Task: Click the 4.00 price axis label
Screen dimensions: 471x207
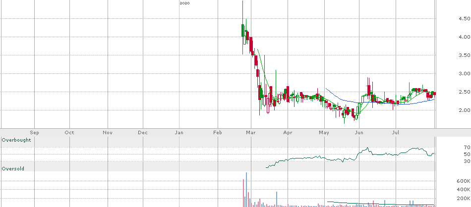Action: tap(464, 37)
